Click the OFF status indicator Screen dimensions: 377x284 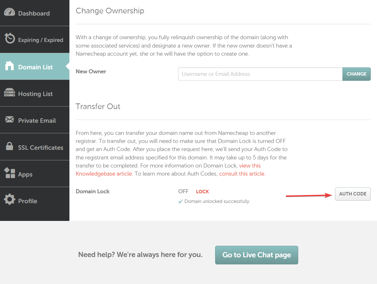[x=183, y=191]
